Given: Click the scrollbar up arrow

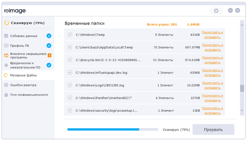Looking at the screenshot, I should [x=242, y=23].
